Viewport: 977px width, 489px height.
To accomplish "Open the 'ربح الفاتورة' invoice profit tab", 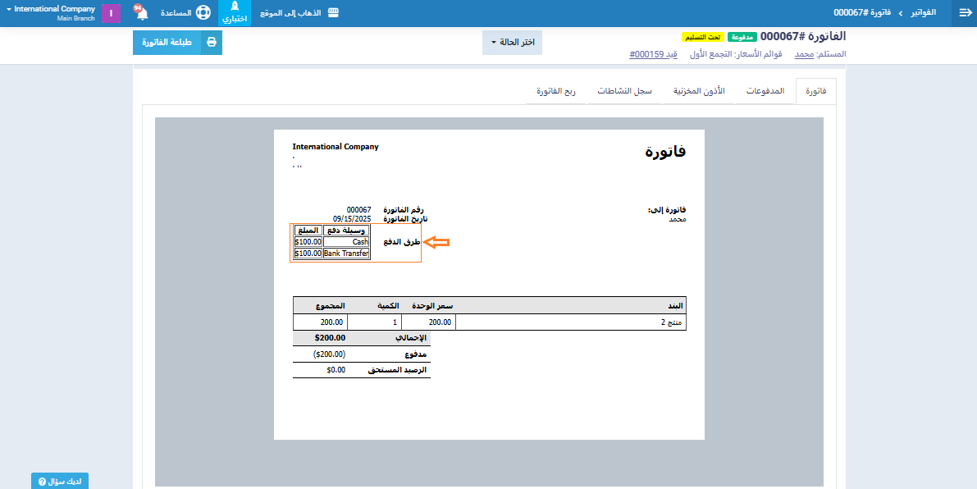I will tap(556, 91).
